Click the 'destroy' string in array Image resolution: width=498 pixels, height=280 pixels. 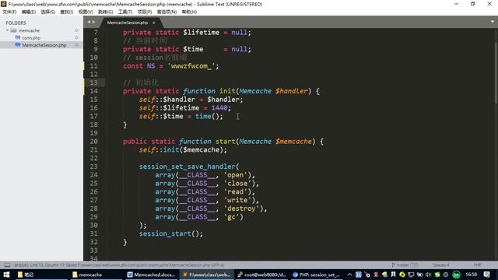[242, 208]
